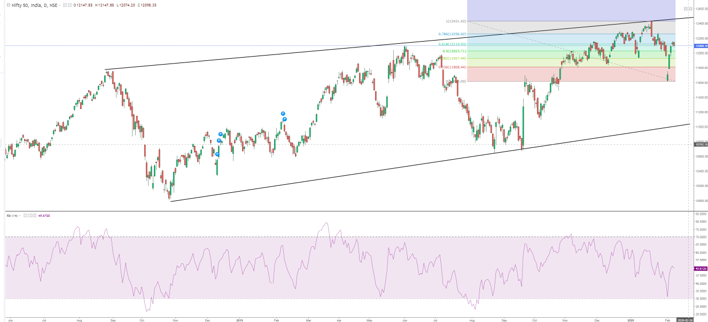Image resolution: width=708 pixels, height=322 pixels.
Task: Open Nifty 50 series settings icon
Action: [x=70, y=5]
